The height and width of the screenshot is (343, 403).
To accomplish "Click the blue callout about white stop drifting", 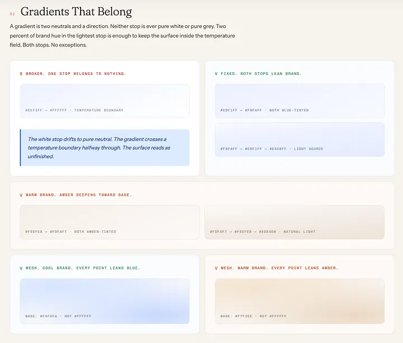I will pos(105,148).
